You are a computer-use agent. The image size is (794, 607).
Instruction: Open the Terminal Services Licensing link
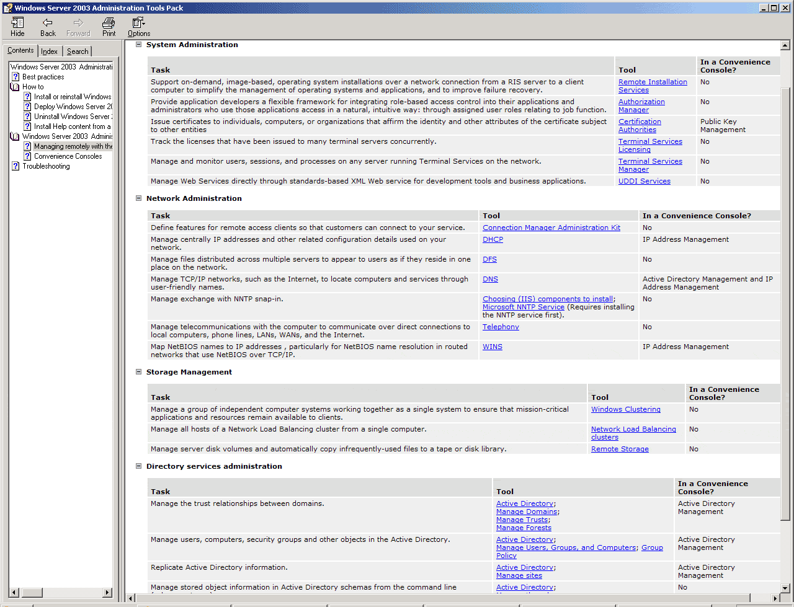tap(650, 146)
